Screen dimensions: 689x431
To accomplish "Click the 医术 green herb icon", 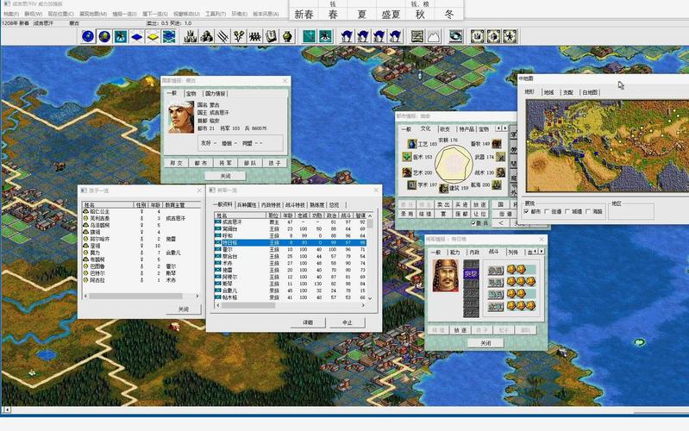I will click(407, 156).
